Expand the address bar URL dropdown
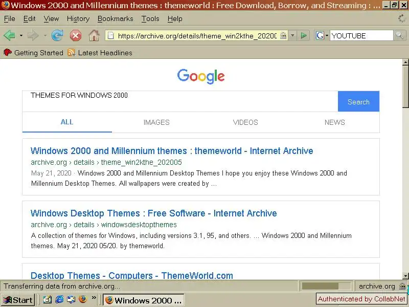Viewport: 409px width, 307px height. [x=292, y=35]
